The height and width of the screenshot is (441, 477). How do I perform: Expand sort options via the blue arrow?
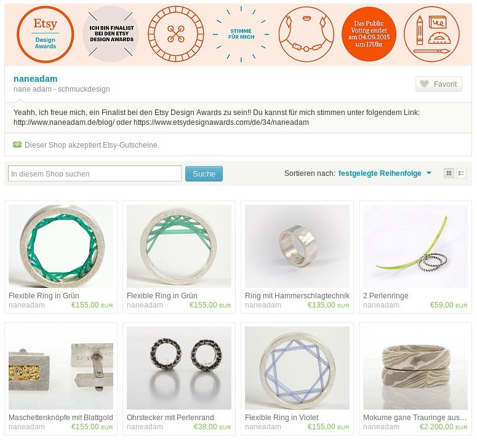click(x=429, y=173)
